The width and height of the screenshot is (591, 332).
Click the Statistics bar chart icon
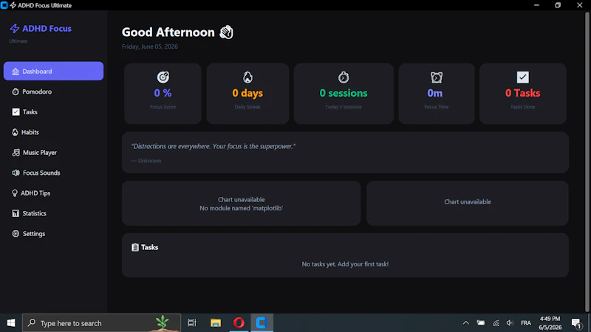[16, 213]
